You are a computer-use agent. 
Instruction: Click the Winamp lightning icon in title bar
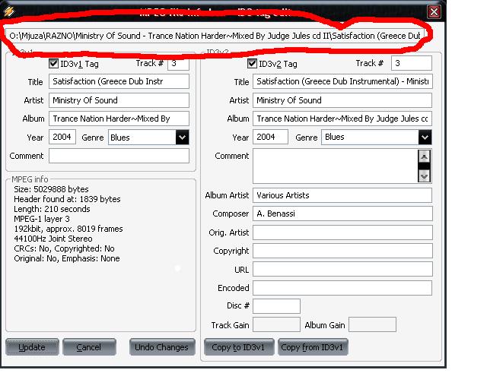tap(8, 11)
